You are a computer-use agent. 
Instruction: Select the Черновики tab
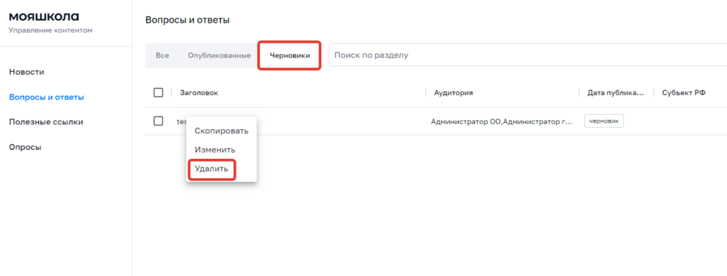tap(290, 55)
